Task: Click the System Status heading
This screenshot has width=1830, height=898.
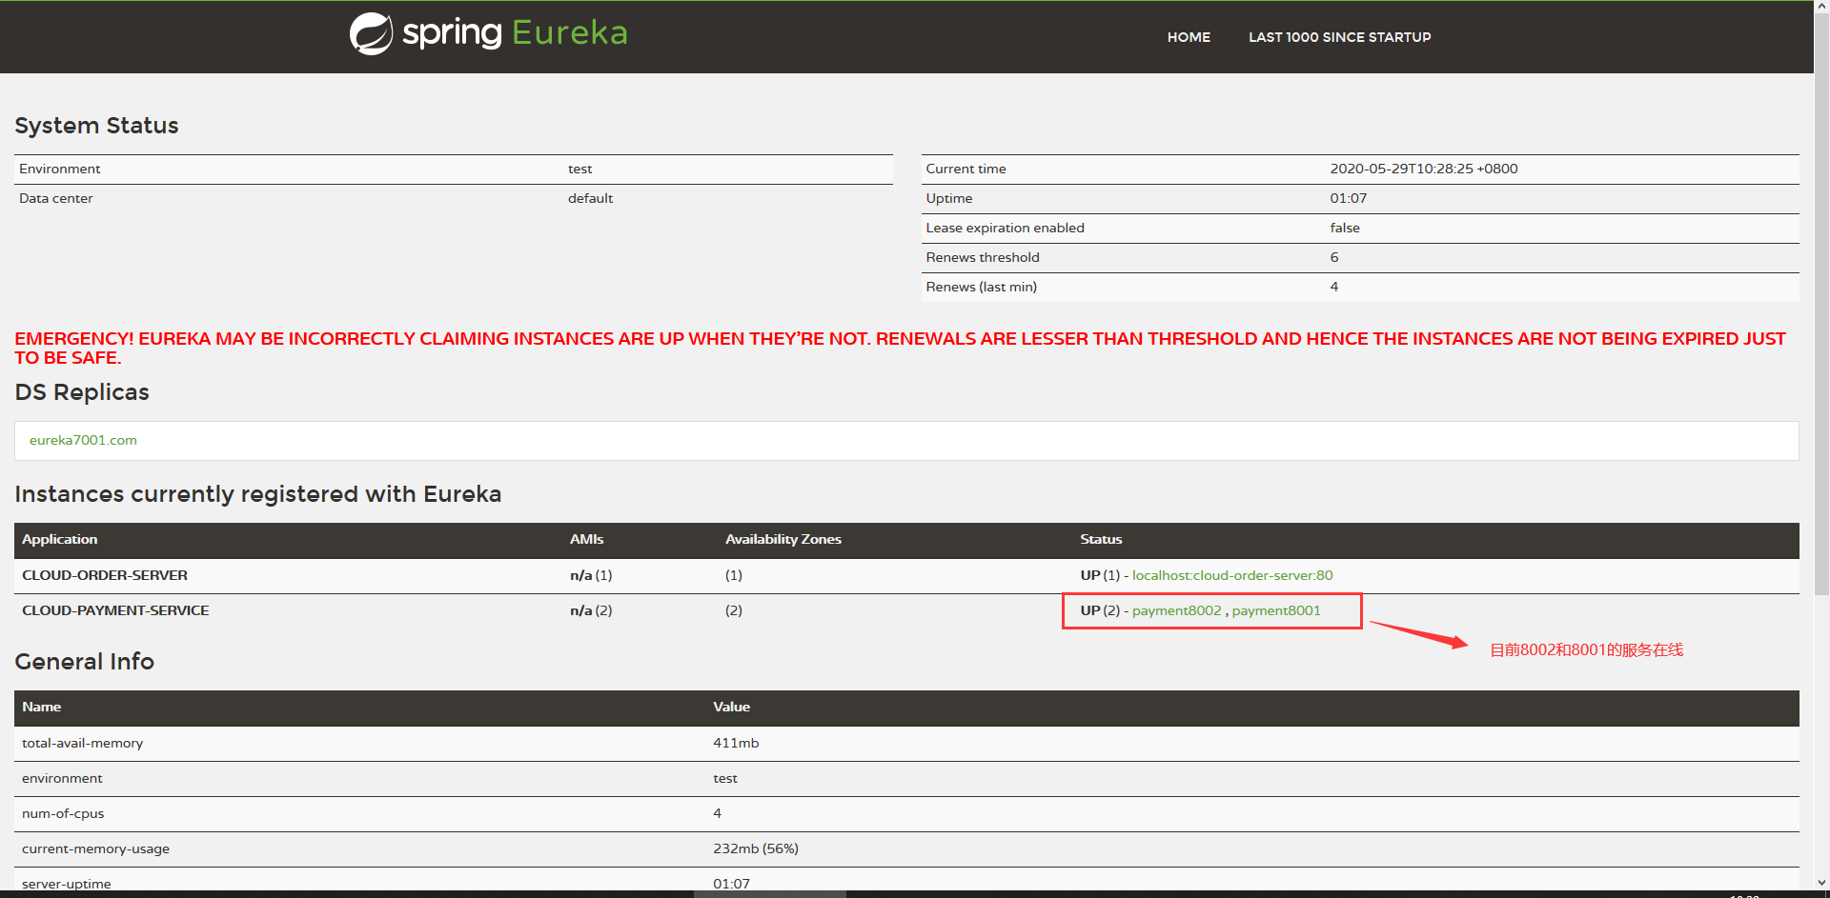Action: (96, 126)
